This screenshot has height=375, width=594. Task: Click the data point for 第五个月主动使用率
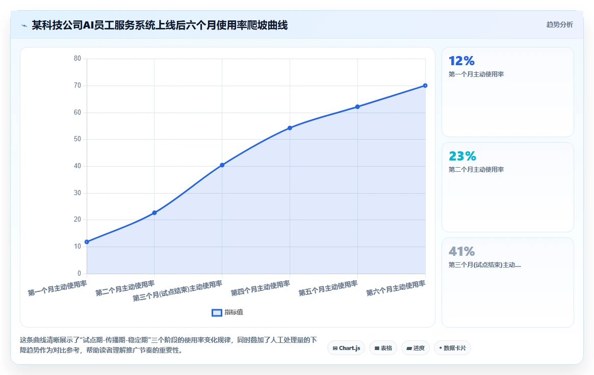click(x=357, y=106)
